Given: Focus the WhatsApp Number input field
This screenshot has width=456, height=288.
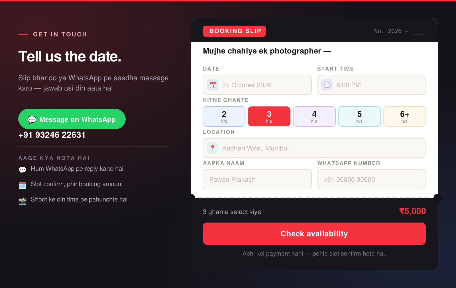Looking at the screenshot, I should click(x=371, y=179).
